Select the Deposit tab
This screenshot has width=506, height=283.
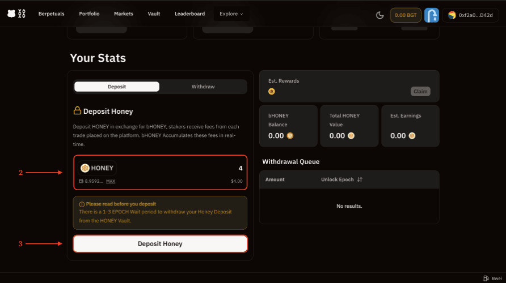coord(117,87)
